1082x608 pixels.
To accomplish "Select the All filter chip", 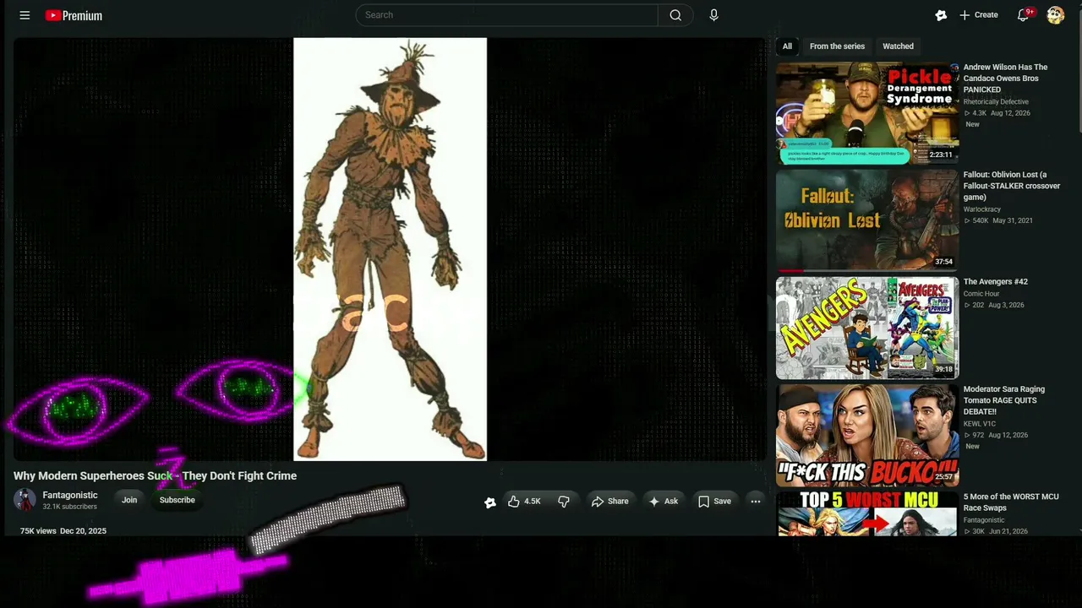I will [x=787, y=46].
